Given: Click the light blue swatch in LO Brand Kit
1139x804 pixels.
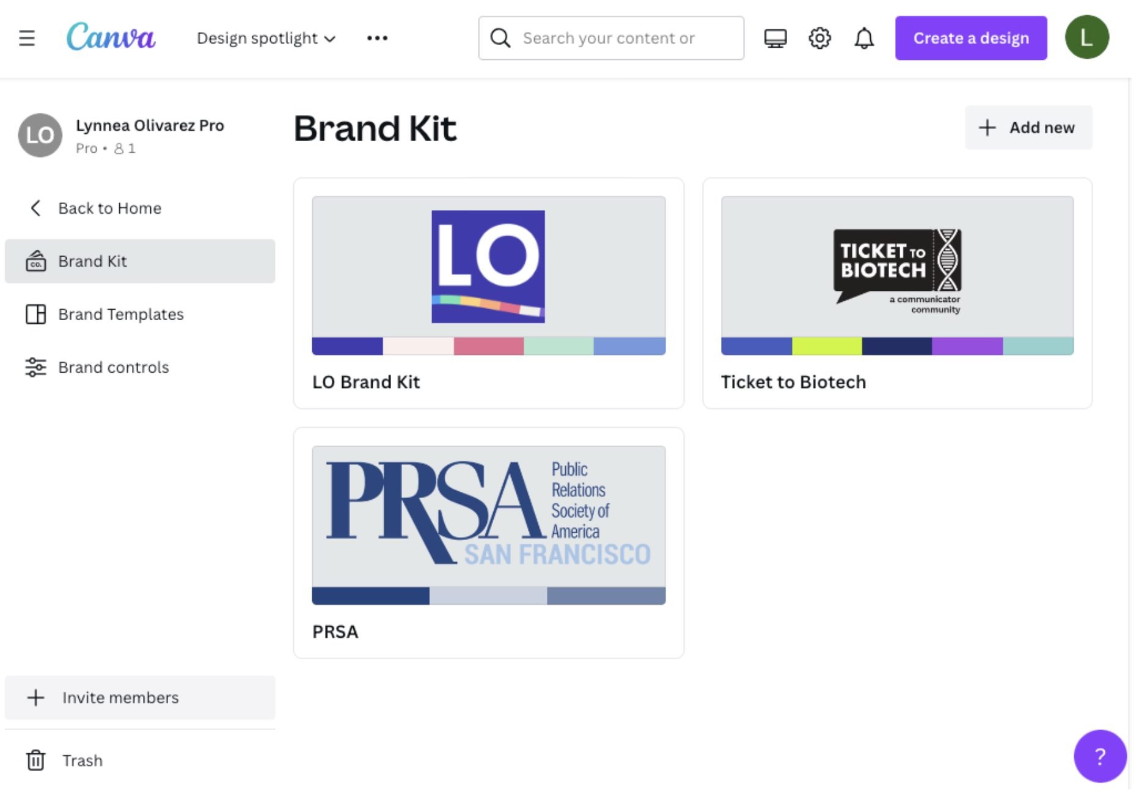Looking at the screenshot, I should 629,346.
